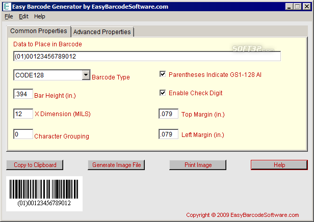Click the Bar Height (in.) label
This screenshot has height=222, width=314.
tap(55, 96)
